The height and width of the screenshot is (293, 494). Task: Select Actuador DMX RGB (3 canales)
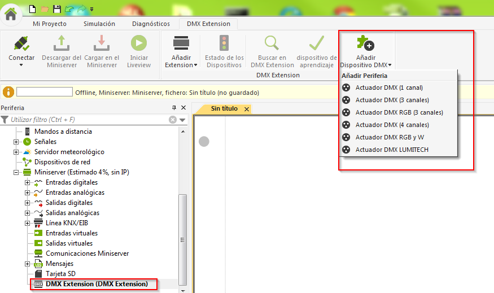click(x=399, y=112)
